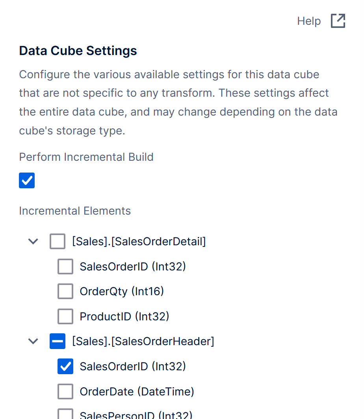
Task: Enable the OrderDate (DateTime) element
Action: click(x=65, y=391)
